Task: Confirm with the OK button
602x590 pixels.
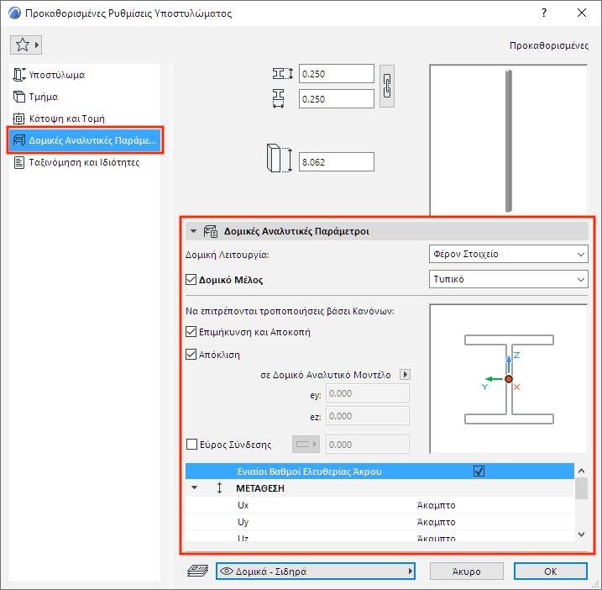Action: [x=551, y=572]
